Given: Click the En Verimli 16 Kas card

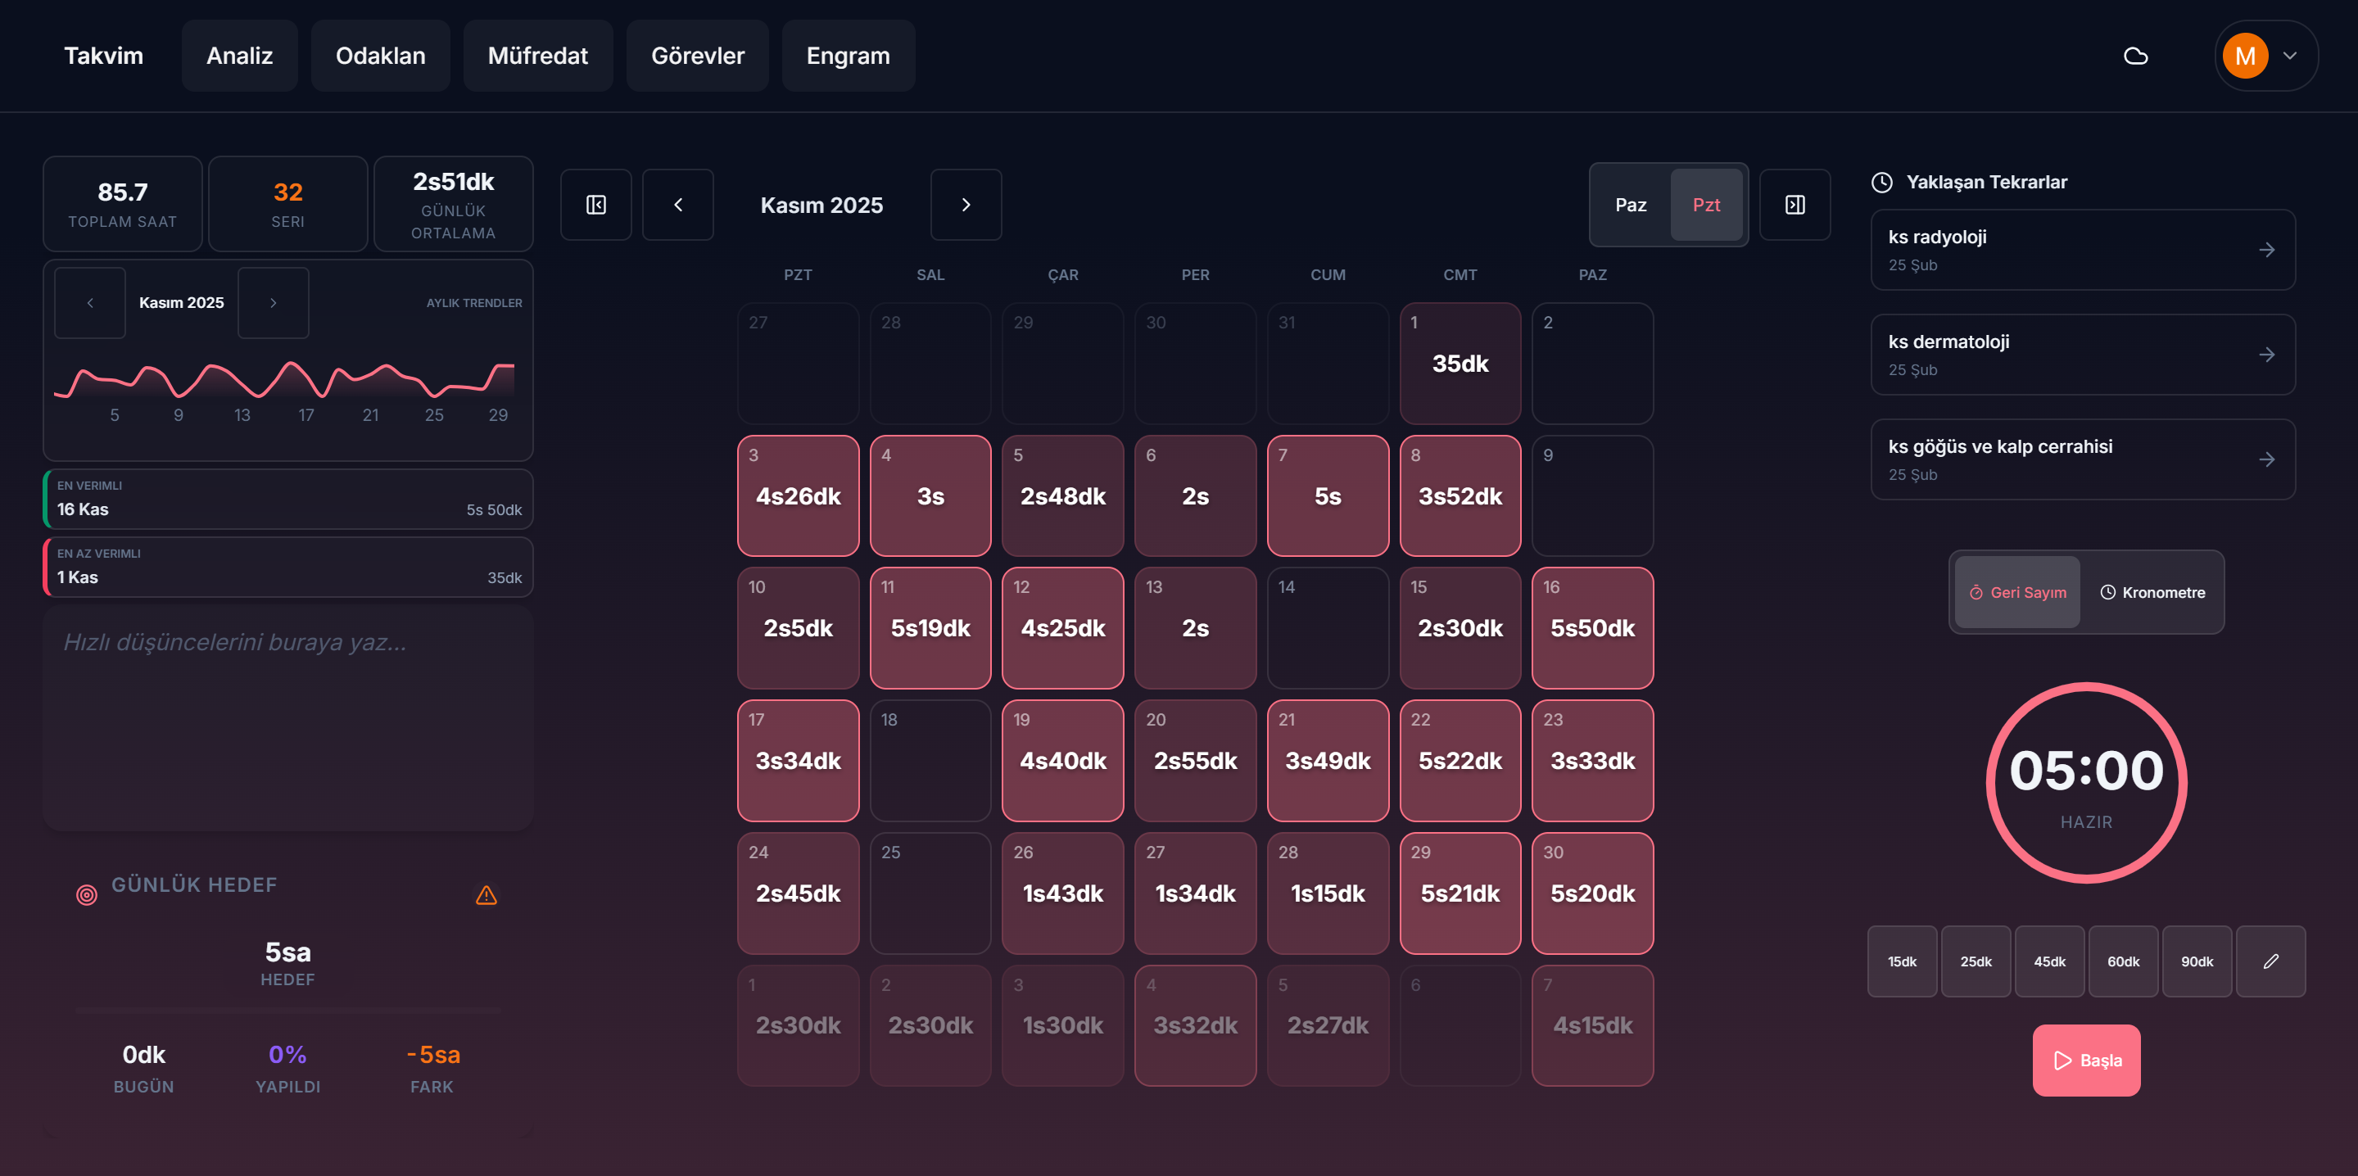Looking at the screenshot, I should tap(288, 499).
